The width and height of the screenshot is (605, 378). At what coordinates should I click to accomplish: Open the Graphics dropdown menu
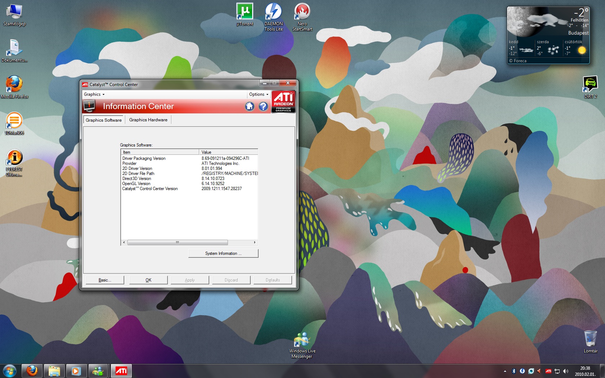(x=94, y=94)
